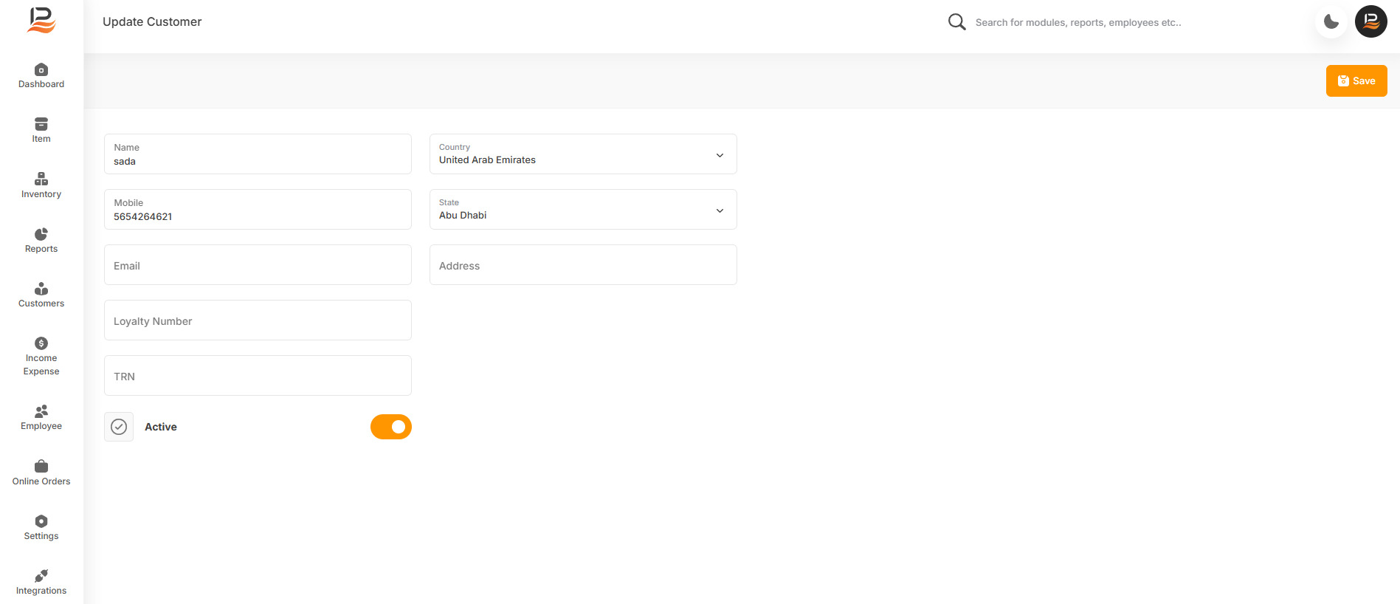The image size is (1400, 604).
Task: Open the Employee sidebar icon
Action: click(x=41, y=411)
